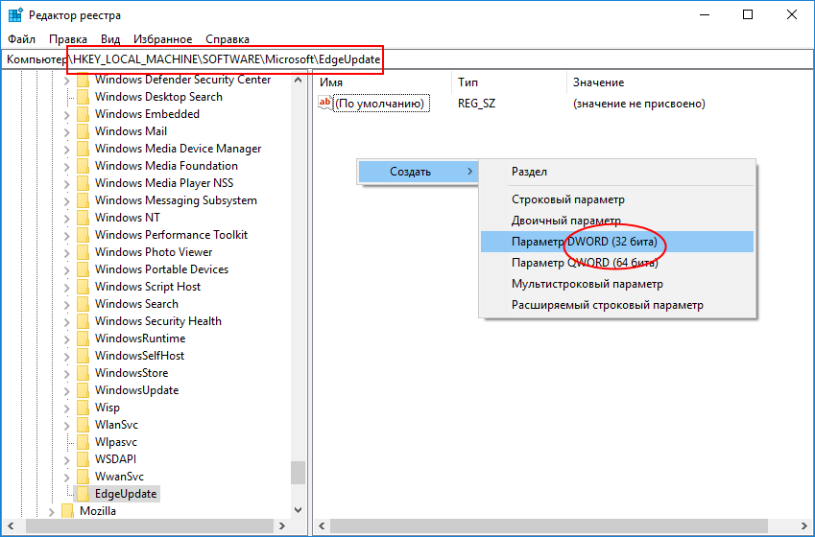Viewport: 815px width, 537px height.
Task: Expand the Windows Mail key
Action: click(x=66, y=132)
